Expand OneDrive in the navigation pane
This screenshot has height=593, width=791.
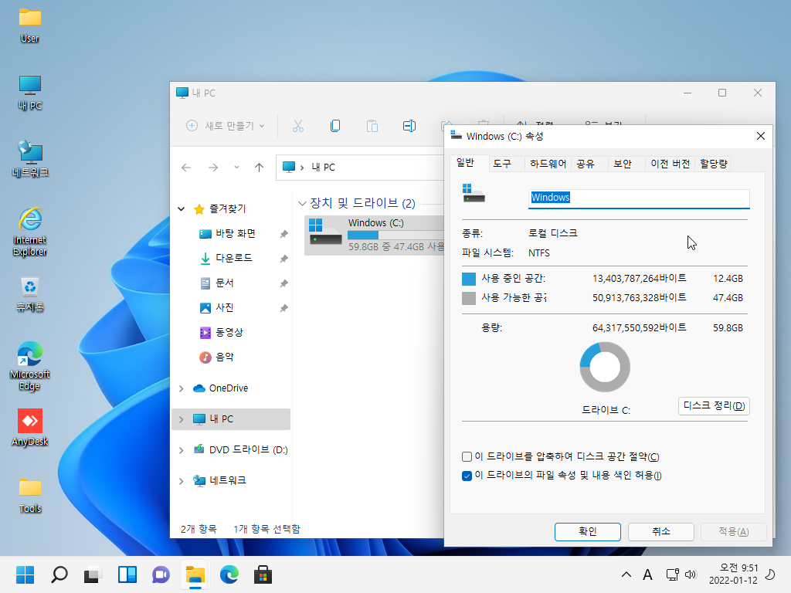point(181,388)
